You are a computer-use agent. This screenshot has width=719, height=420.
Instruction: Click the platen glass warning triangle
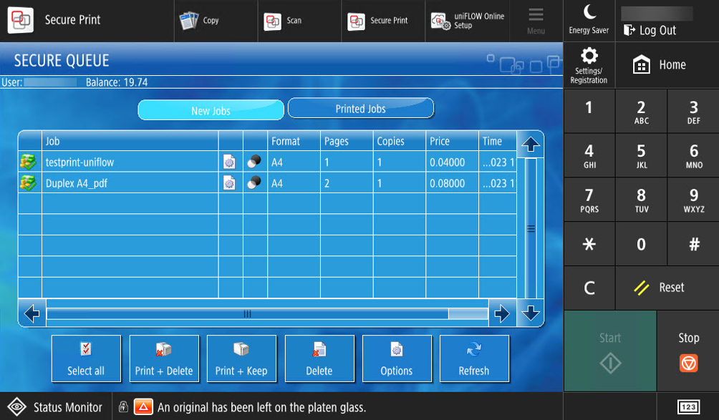pyautogui.click(x=143, y=406)
